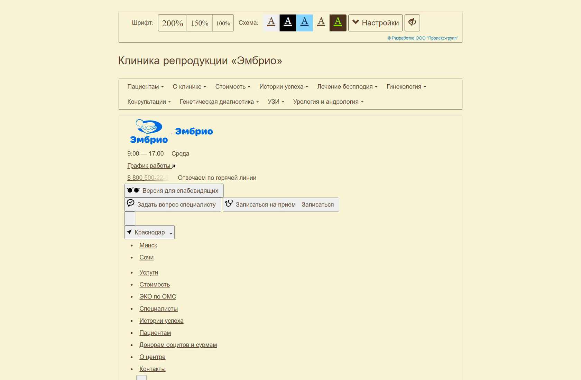This screenshot has height=380, width=581.
Task: Expand the Настройки settings panel
Action: (376, 23)
